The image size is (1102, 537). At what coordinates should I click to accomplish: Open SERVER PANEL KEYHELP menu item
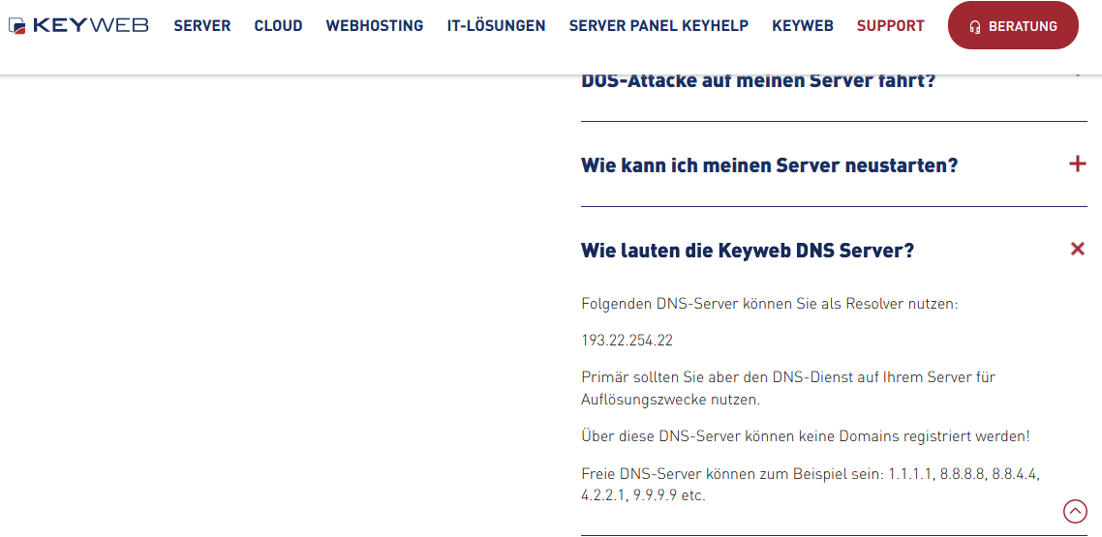point(658,26)
